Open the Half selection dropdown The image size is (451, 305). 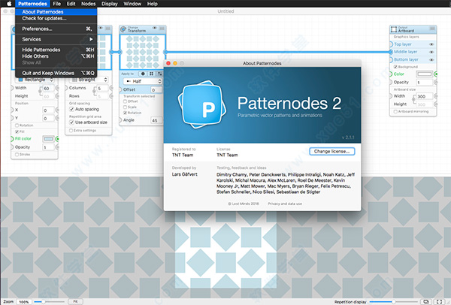[x=142, y=81]
